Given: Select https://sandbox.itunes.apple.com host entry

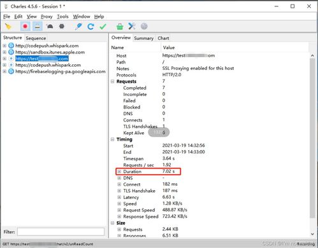Looking at the screenshot, I should [50, 52].
